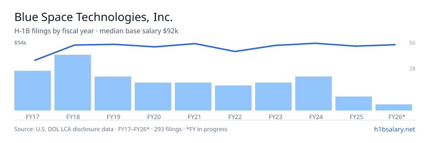
Task: Click the FY21 x-axis label
Action: coord(193,117)
